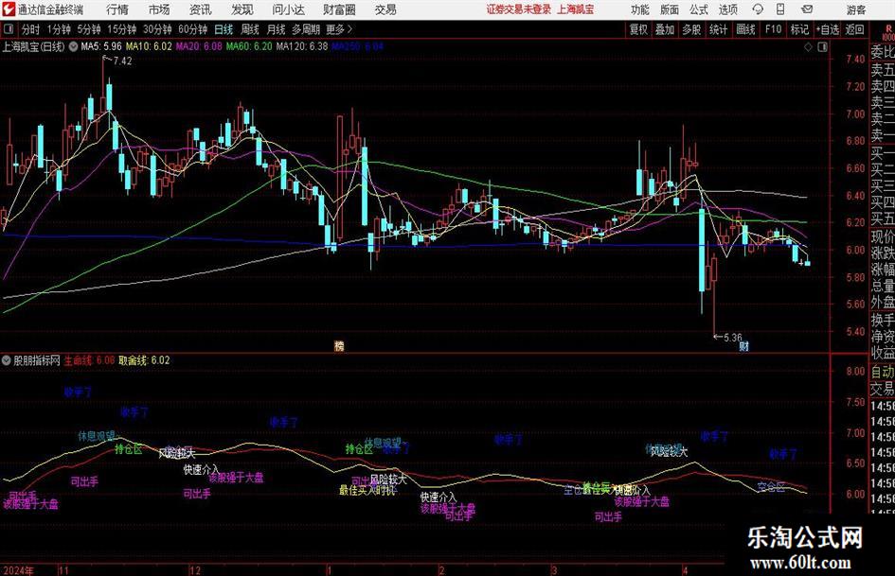
Task: Click the 生命线 indicator value label
Action: pyautogui.click(x=89, y=360)
